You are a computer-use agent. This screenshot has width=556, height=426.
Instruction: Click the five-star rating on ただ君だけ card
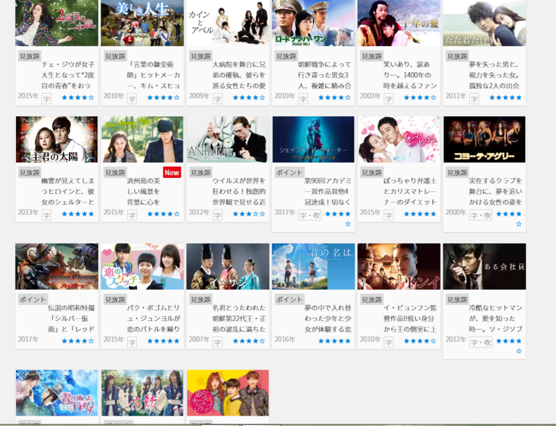[x=506, y=97]
